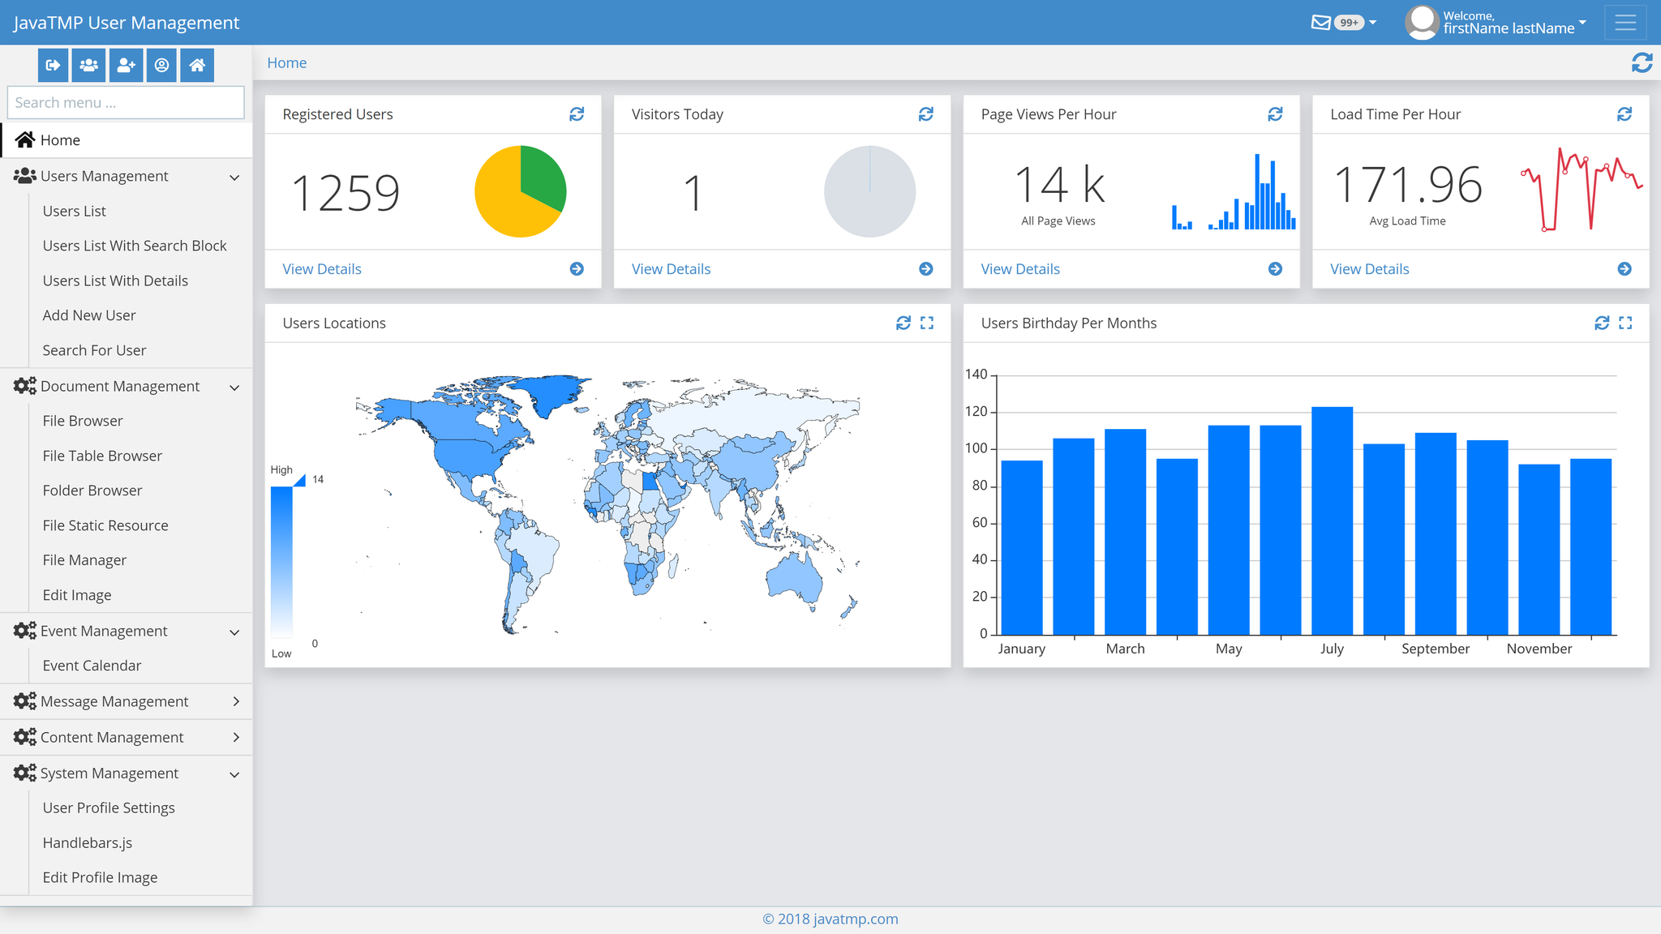The image size is (1661, 934).
Task: Click inside the Search menu input field
Action: 126,103
